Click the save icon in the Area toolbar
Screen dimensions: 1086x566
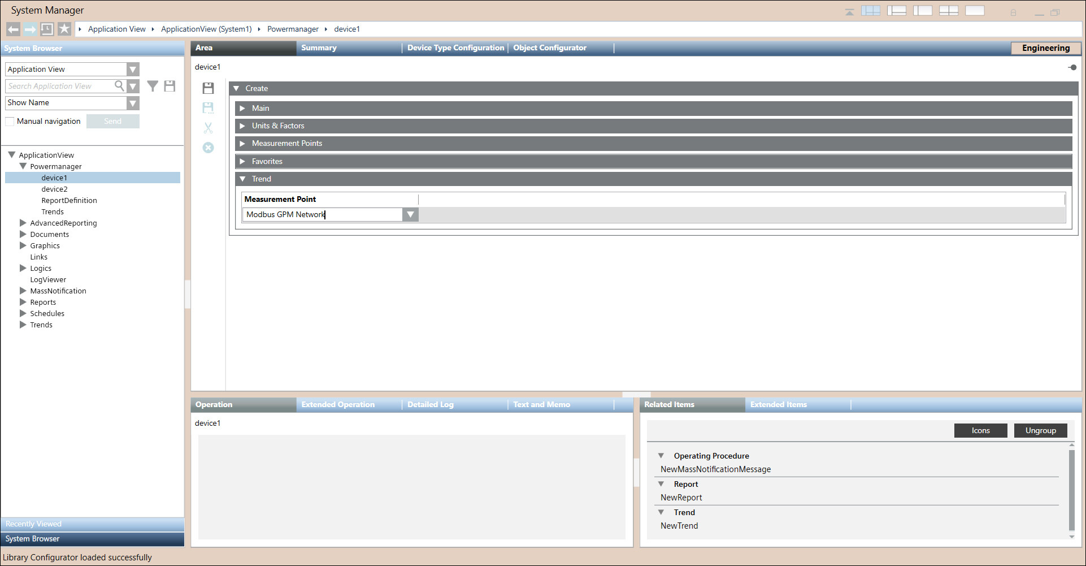(208, 88)
